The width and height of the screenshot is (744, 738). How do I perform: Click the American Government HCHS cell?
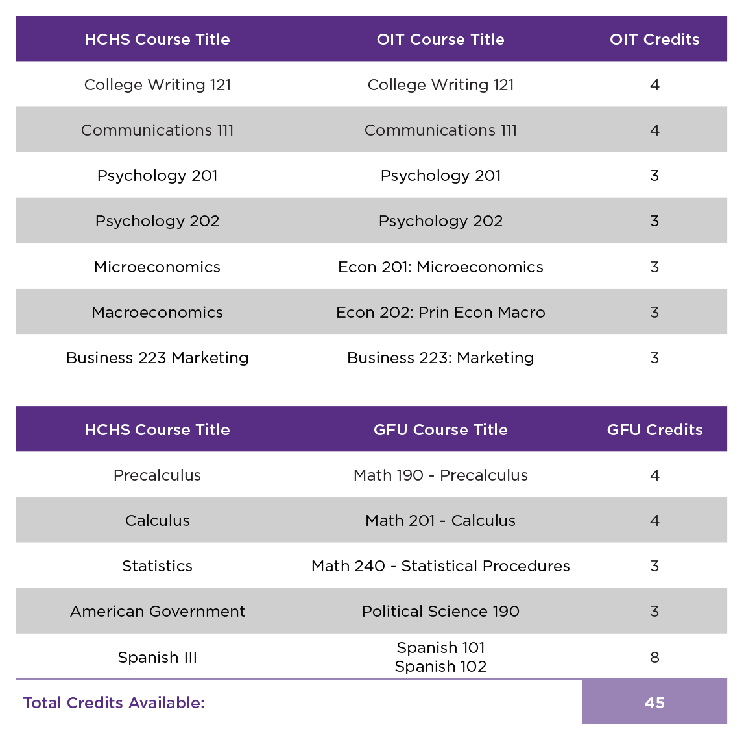click(x=158, y=611)
